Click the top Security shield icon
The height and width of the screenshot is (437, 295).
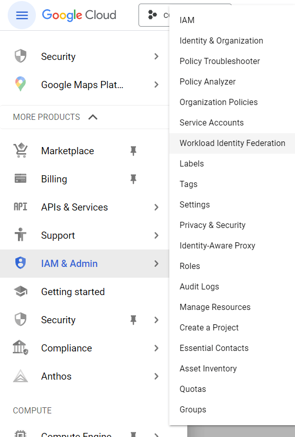pos(21,56)
